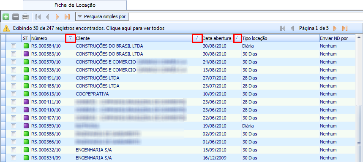Image resolution: width=363 pixels, height=162 pixels.
Task: Go to first record toolbar arrow
Action: [x=38, y=17]
